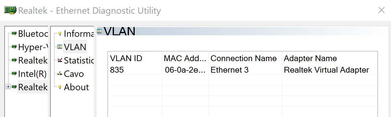Expand the last Realtek adapter node
This screenshot has height=117, width=391.
coord(8,87)
